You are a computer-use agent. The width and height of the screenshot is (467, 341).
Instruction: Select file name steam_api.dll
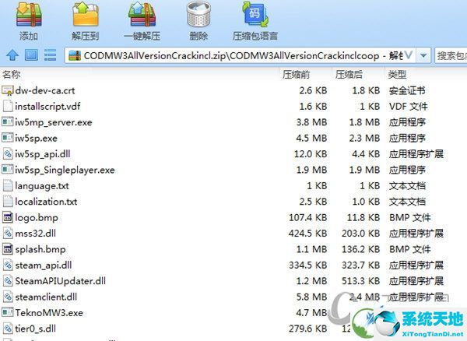[x=44, y=265]
